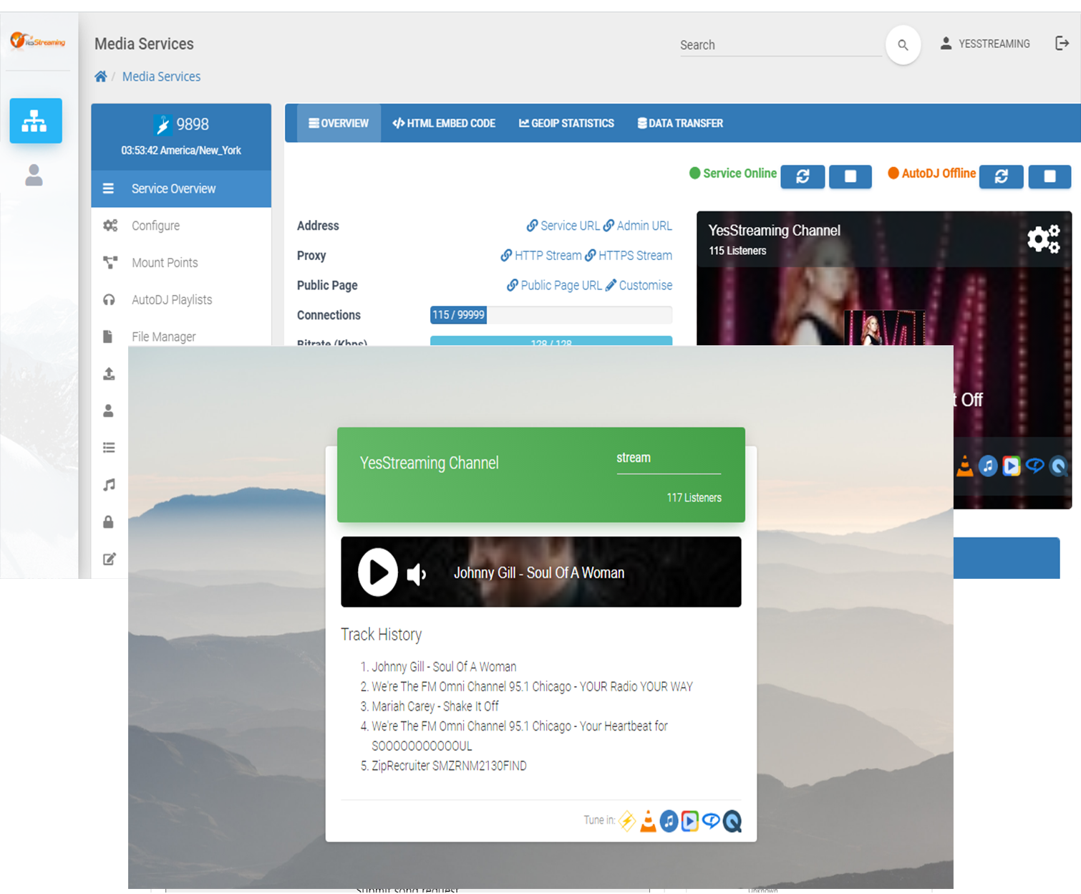The width and height of the screenshot is (1081, 894).
Task: Open the Data Transfer tab
Action: [680, 123]
